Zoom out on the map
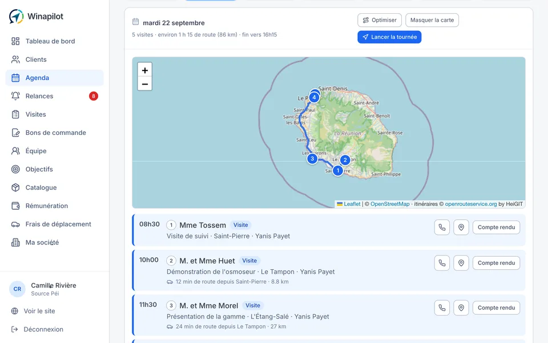This screenshot has height=343, width=548. pos(144,84)
